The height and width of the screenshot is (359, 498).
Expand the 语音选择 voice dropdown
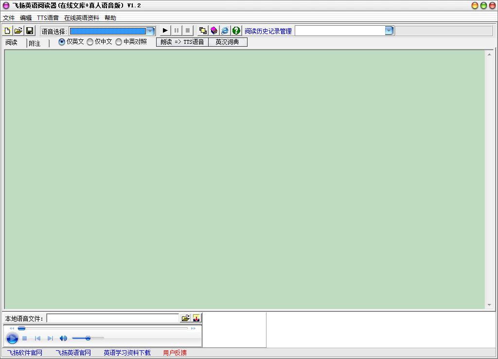(150, 31)
